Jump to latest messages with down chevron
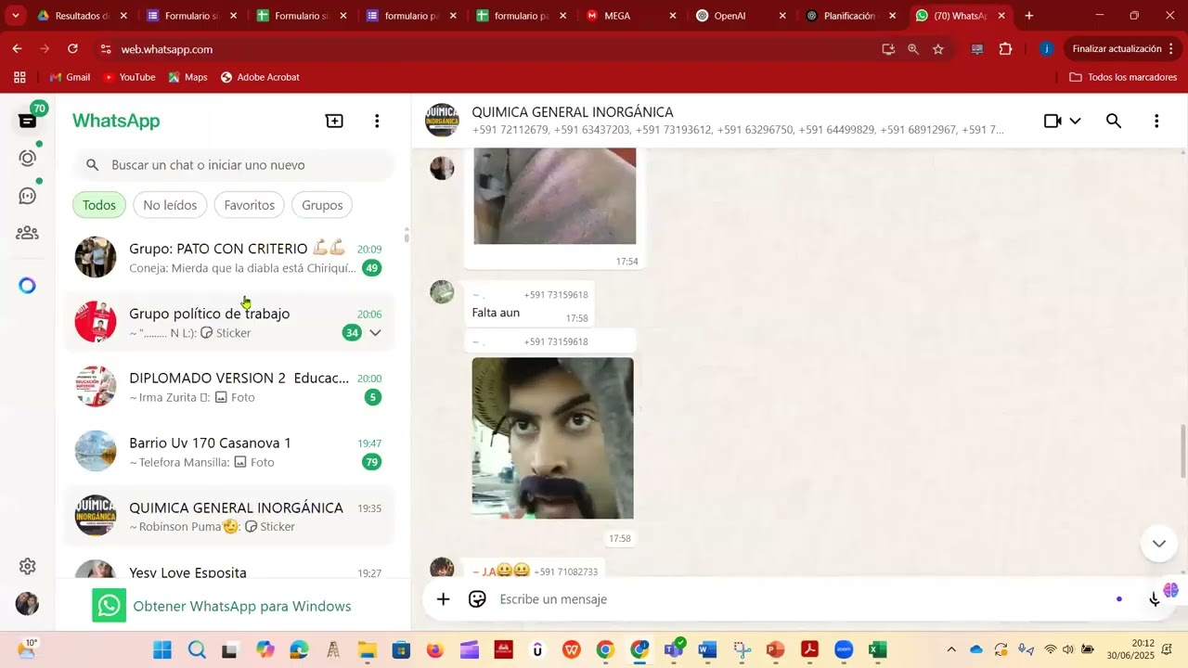 pos(1158,543)
